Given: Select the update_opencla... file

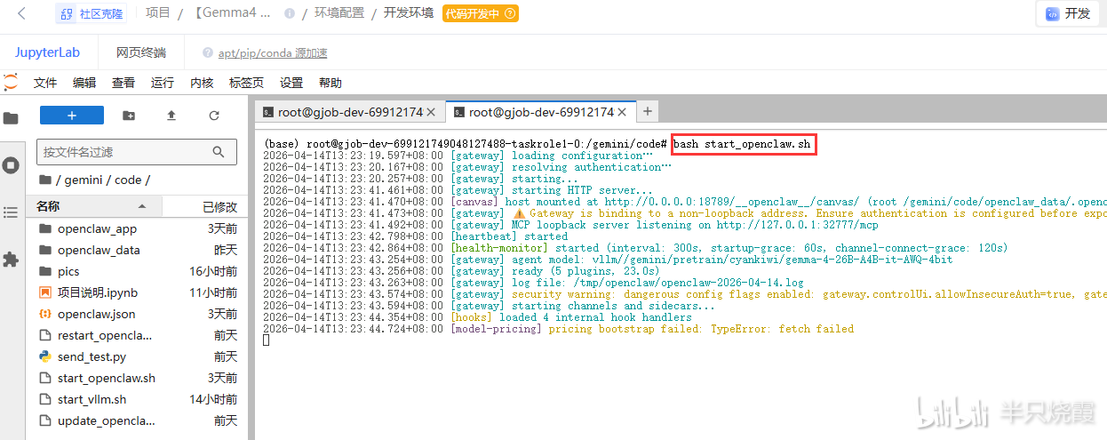Looking at the screenshot, I should pos(138,420).
